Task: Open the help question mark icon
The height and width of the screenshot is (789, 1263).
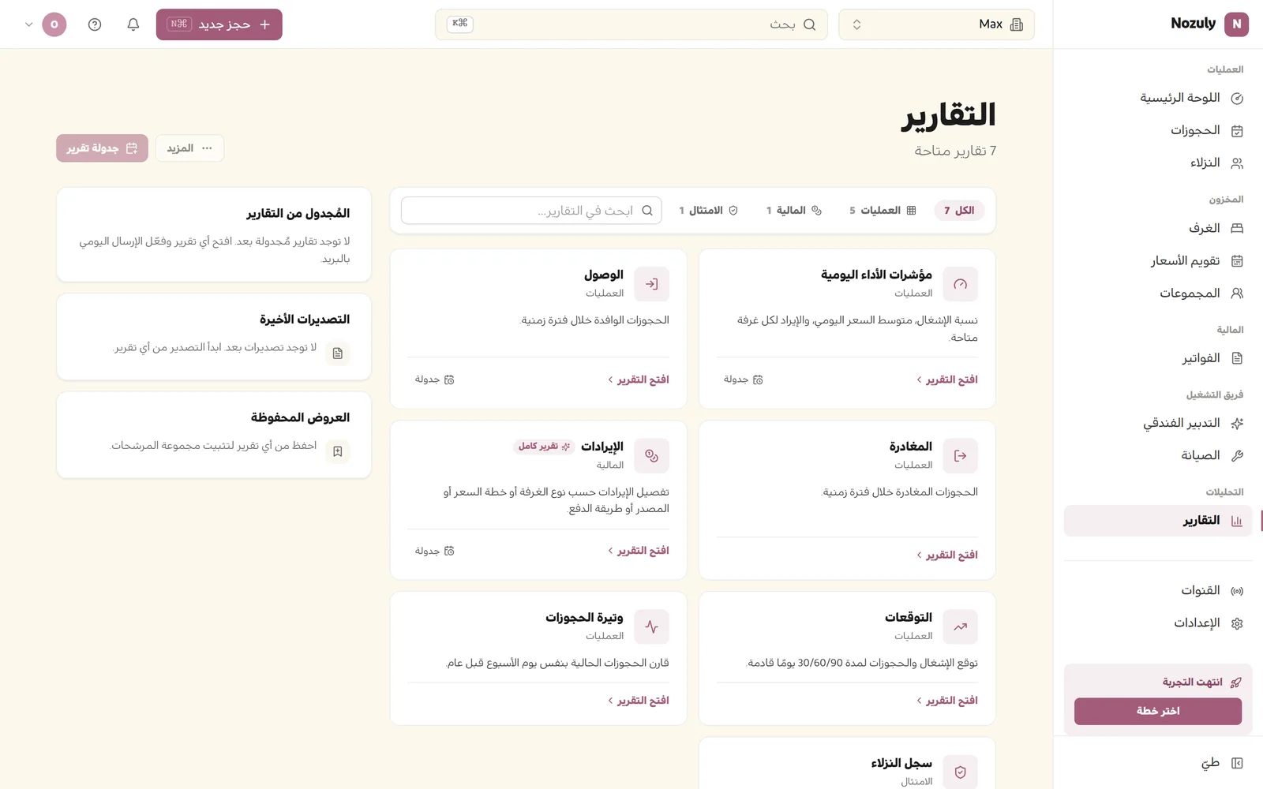Action: click(95, 24)
